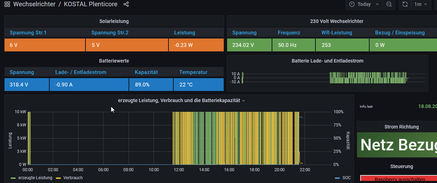Open the Today time range dropdown
Image resolution: width=437 pixels, height=183 pixels.
pyautogui.click(x=364, y=5)
